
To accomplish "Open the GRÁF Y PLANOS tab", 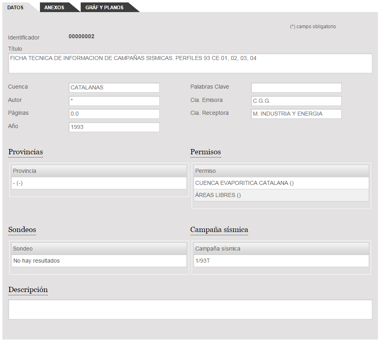I will (104, 8).
